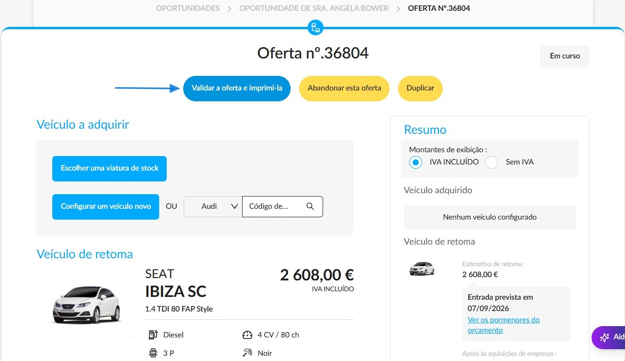
Task: Go to OPORTUNIDADES breadcrumb
Action: click(x=188, y=8)
